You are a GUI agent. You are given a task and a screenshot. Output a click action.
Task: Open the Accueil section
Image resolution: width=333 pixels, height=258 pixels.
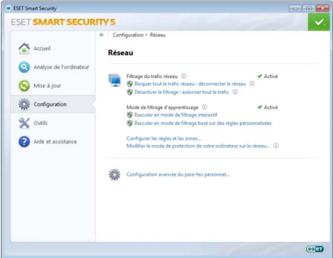53,48
